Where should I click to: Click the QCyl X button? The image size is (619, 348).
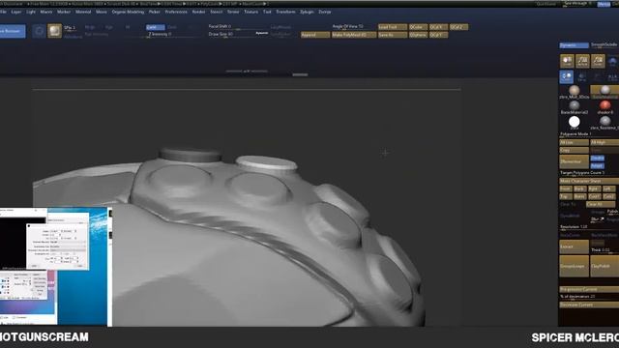pyautogui.click(x=438, y=27)
